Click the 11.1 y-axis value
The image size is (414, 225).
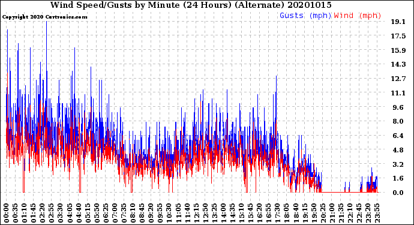pyautogui.click(x=398, y=93)
